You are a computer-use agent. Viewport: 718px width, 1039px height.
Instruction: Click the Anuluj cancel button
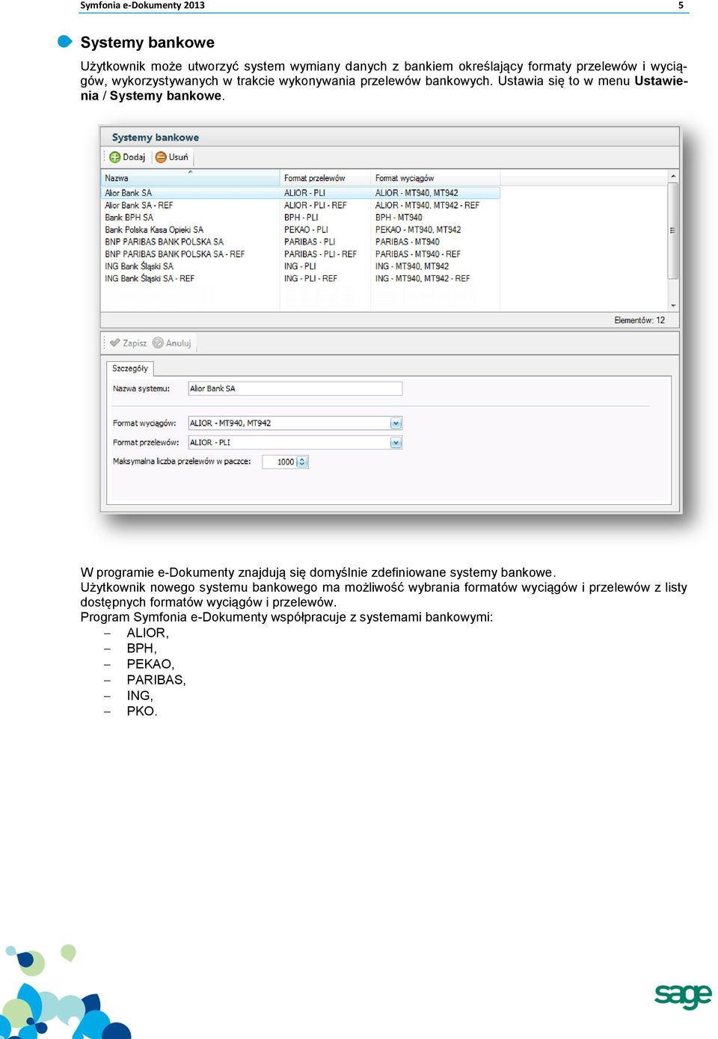pos(172,343)
